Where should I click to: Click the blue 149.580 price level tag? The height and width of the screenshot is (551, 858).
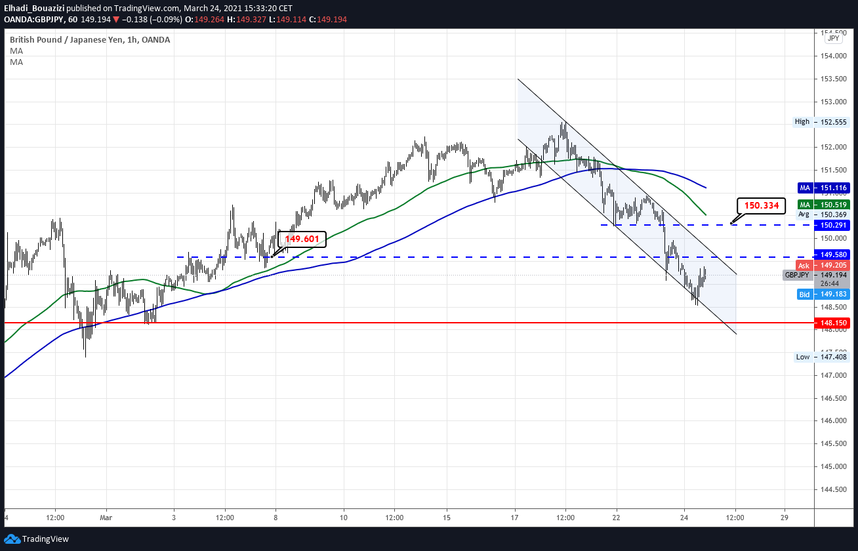(x=832, y=255)
